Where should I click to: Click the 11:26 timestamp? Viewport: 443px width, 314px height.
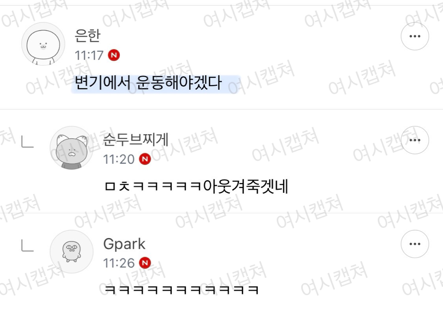coord(119,263)
